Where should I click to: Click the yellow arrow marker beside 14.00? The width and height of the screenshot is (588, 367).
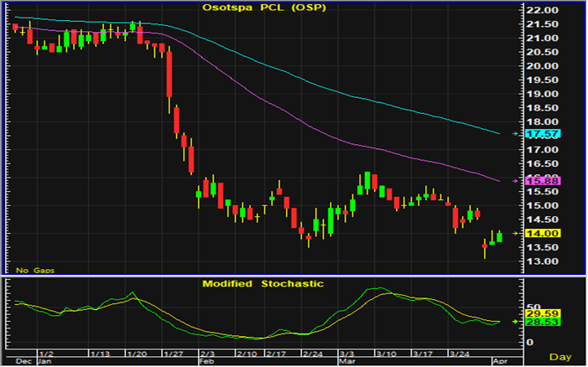(516, 233)
